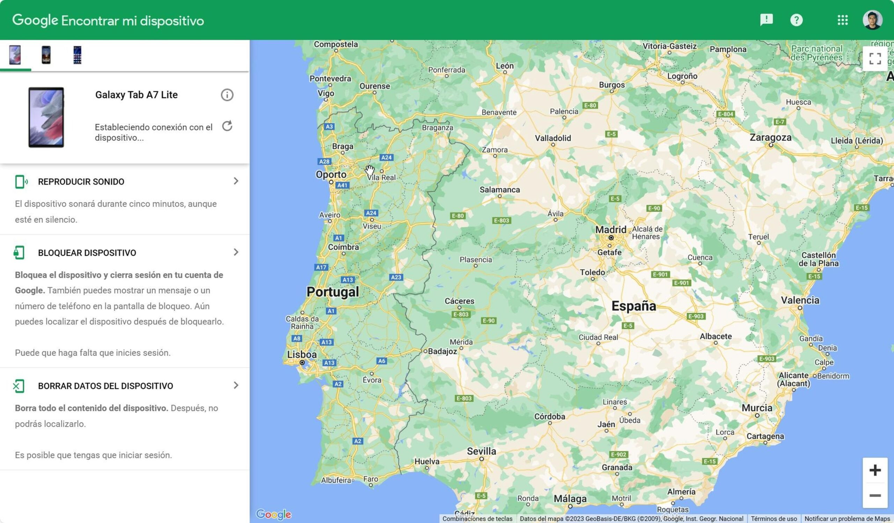The image size is (894, 523).
Task: Click the Lisboa label on the map
Action: tap(302, 354)
